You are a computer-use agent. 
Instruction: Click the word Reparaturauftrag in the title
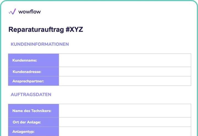click(36, 30)
